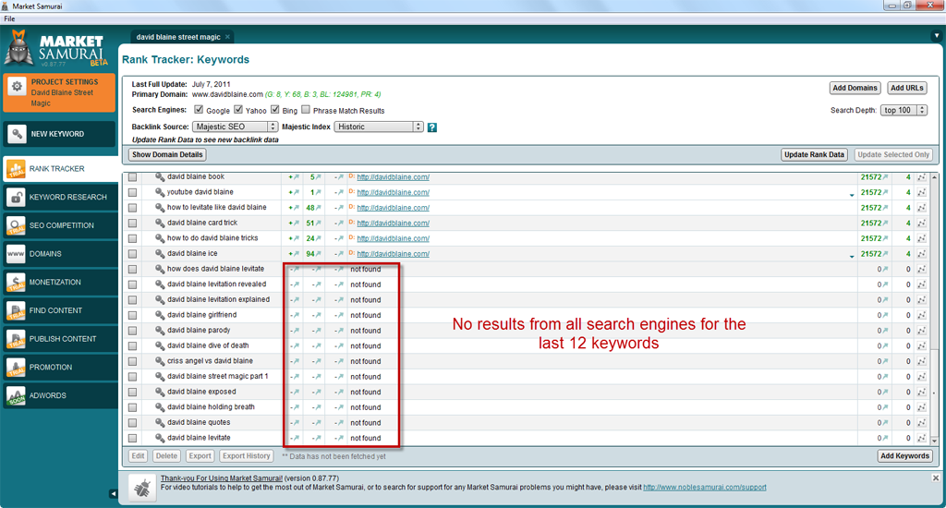
Task: Open the Monetization module
Action: click(59, 283)
